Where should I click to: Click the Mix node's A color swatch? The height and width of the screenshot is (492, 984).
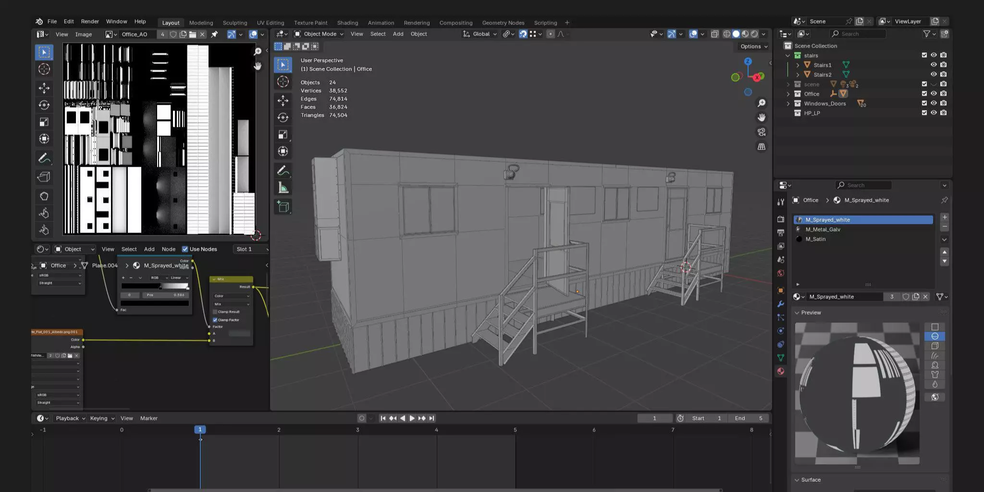coord(239,333)
